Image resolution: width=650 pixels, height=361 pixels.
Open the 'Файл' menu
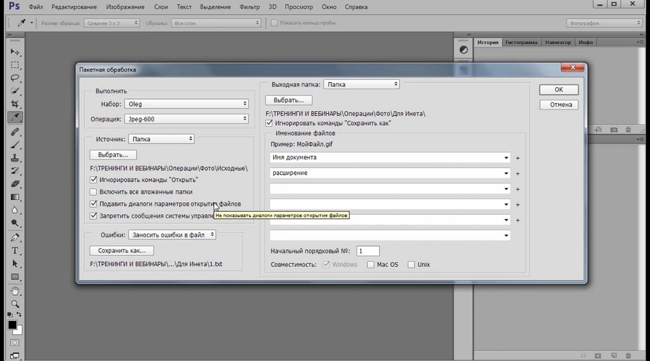(x=36, y=7)
